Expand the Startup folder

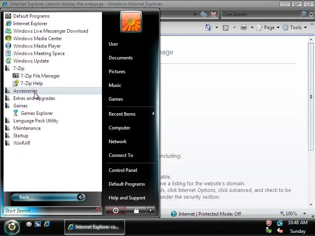tap(53, 135)
